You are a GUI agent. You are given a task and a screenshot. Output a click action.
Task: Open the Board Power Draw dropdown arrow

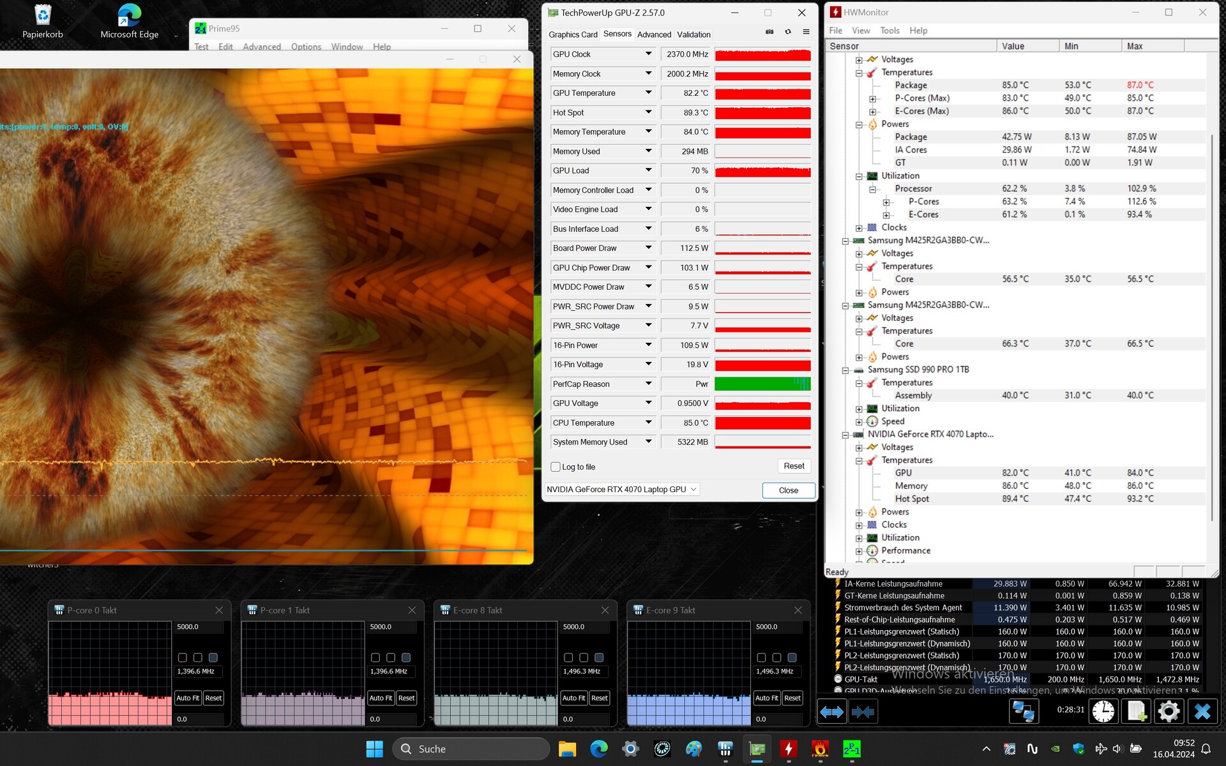pyautogui.click(x=649, y=248)
